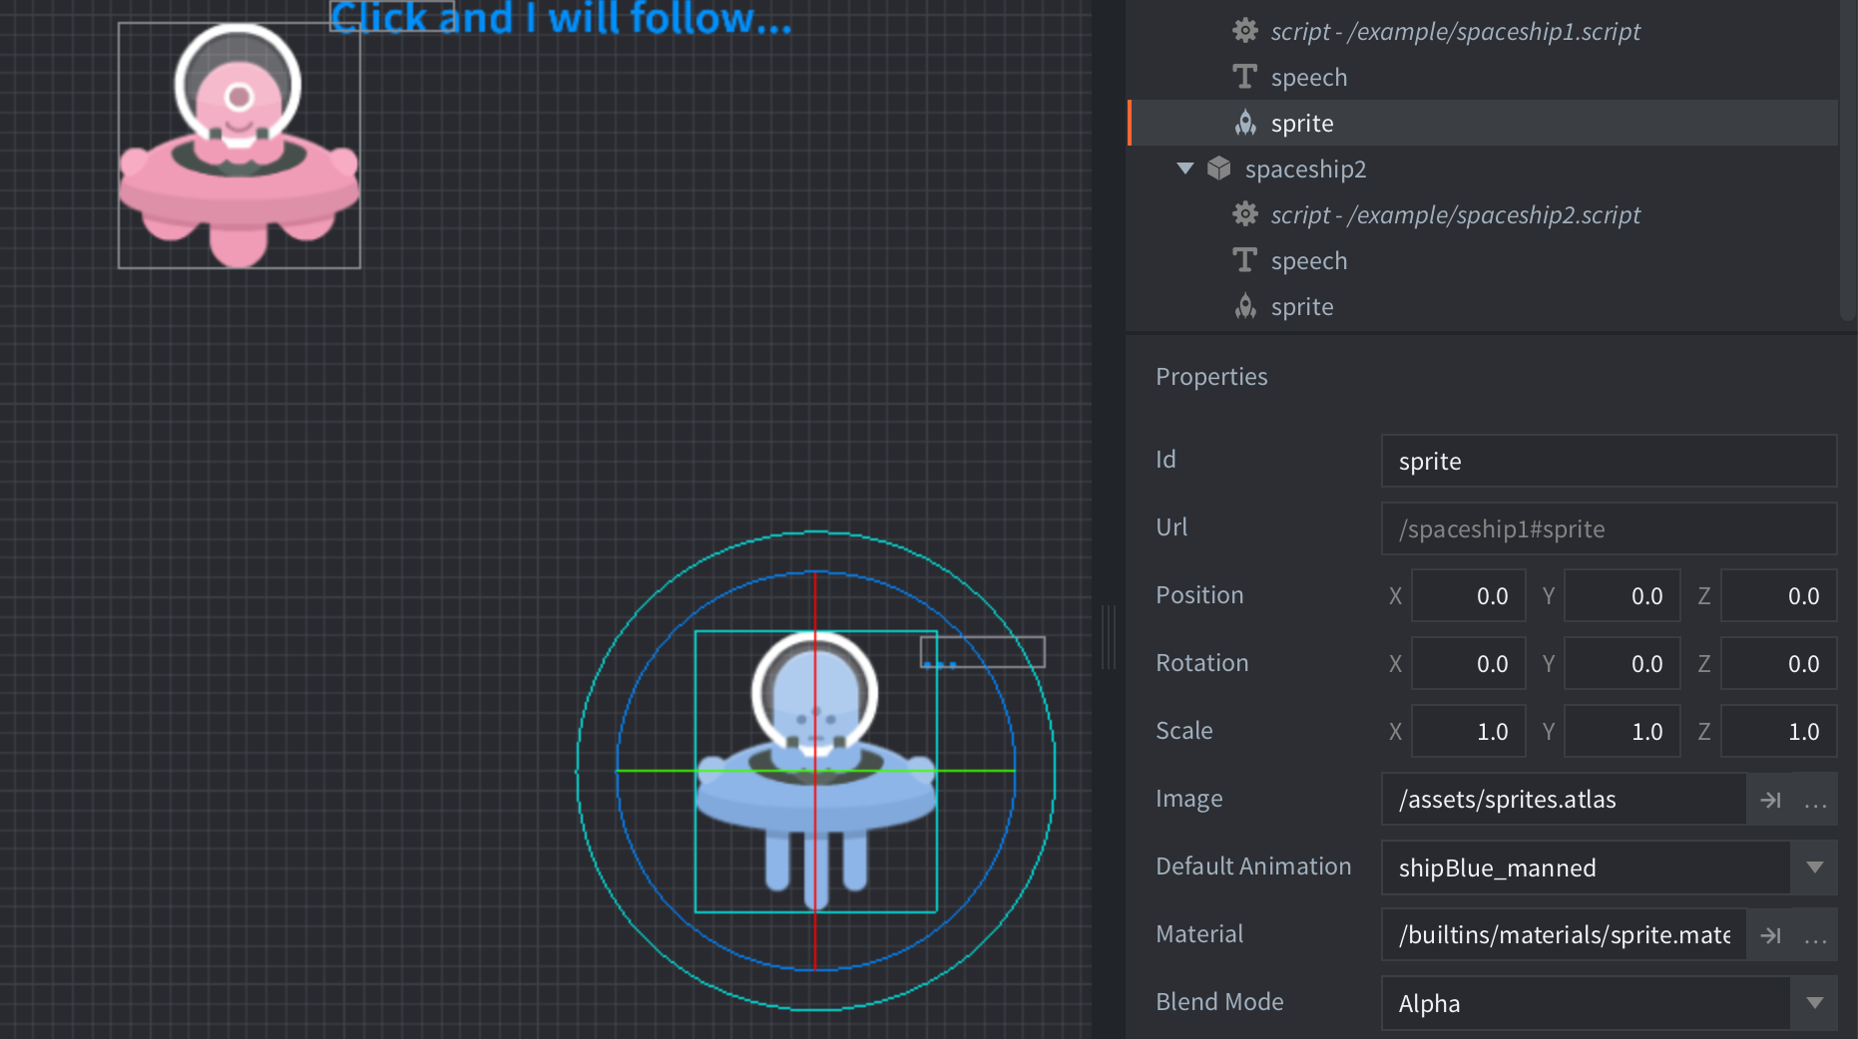Click the Rotation Z field
The width and height of the screenshot is (1858, 1039).
pyautogui.click(x=1779, y=664)
